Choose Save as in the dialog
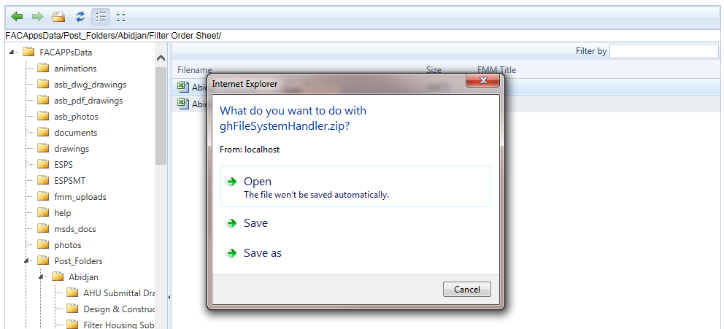724x329 pixels. click(262, 253)
